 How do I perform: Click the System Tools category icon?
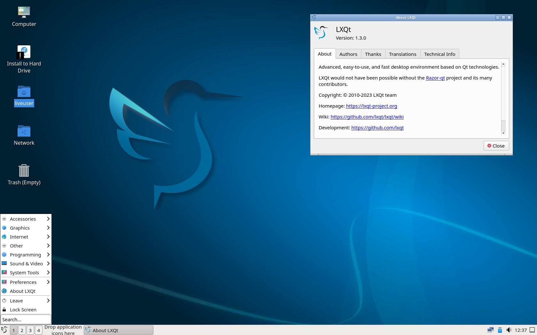point(4,272)
